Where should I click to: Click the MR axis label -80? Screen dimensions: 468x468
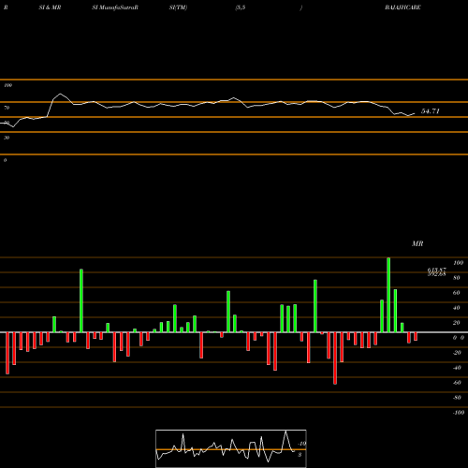click(x=457, y=398)
